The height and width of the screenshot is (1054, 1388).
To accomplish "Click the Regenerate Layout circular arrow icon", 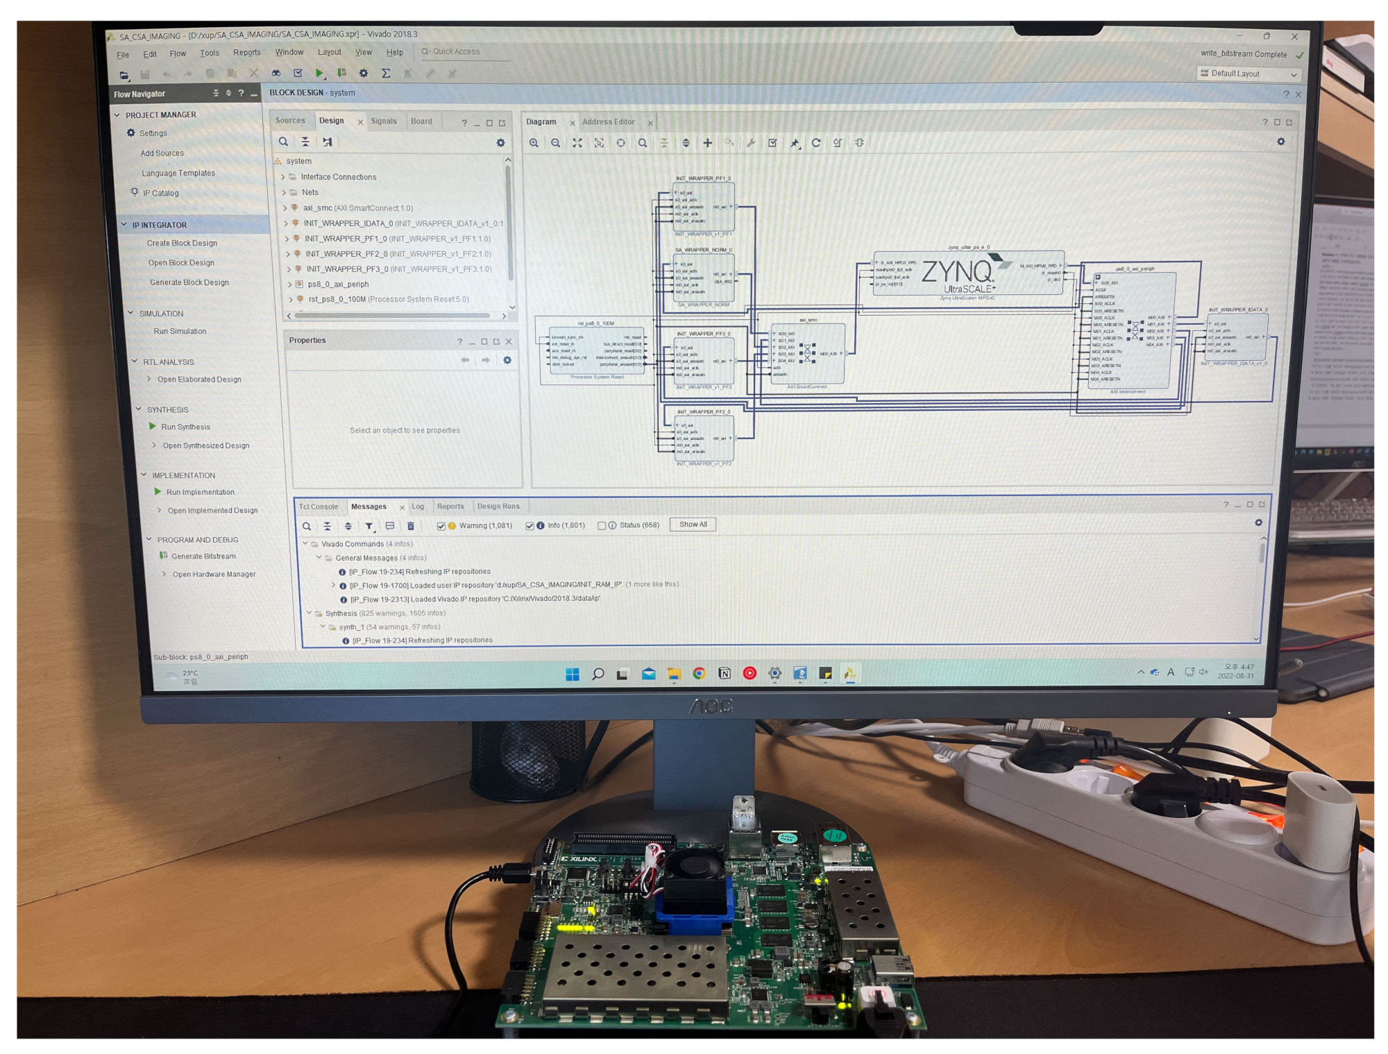I will click(x=816, y=143).
